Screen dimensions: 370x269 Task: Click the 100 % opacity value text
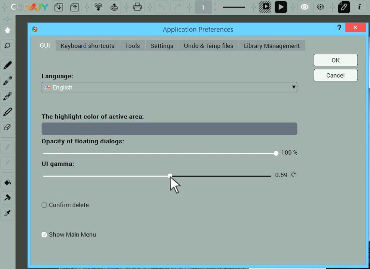[289, 152]
